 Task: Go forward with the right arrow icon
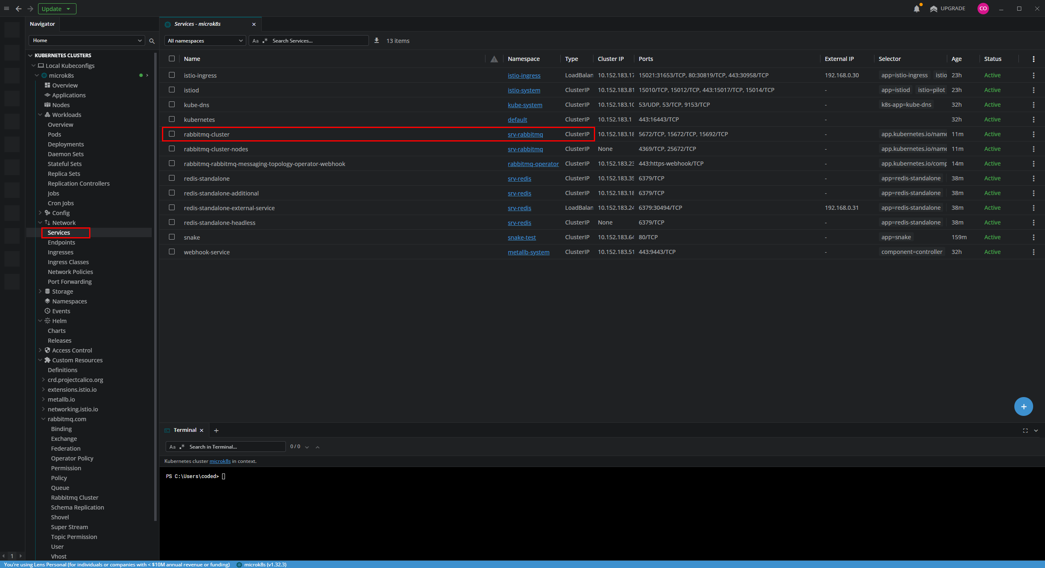pos(30,9)
